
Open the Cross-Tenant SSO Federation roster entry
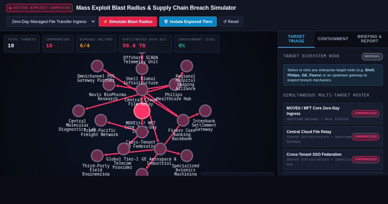[x=333, y=160]
